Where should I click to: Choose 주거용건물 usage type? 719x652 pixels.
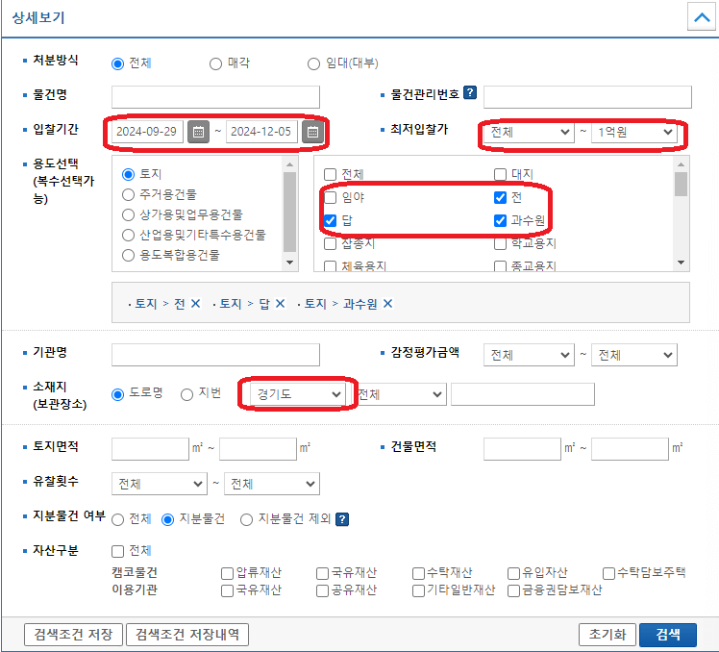point(129,194)
